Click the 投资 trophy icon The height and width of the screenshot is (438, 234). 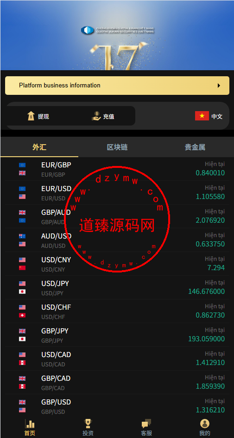[x=88, y=424]
